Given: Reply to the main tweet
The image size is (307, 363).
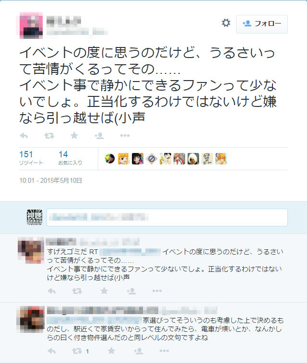Looking at the screenshot, I should 24,136.
